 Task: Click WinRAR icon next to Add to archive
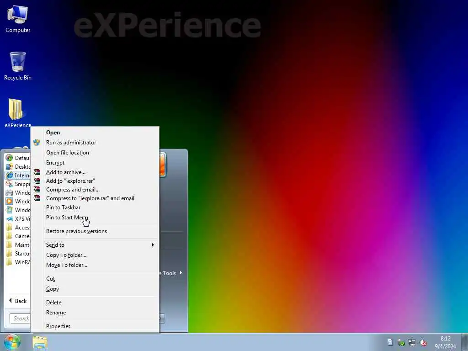[37, 172]
